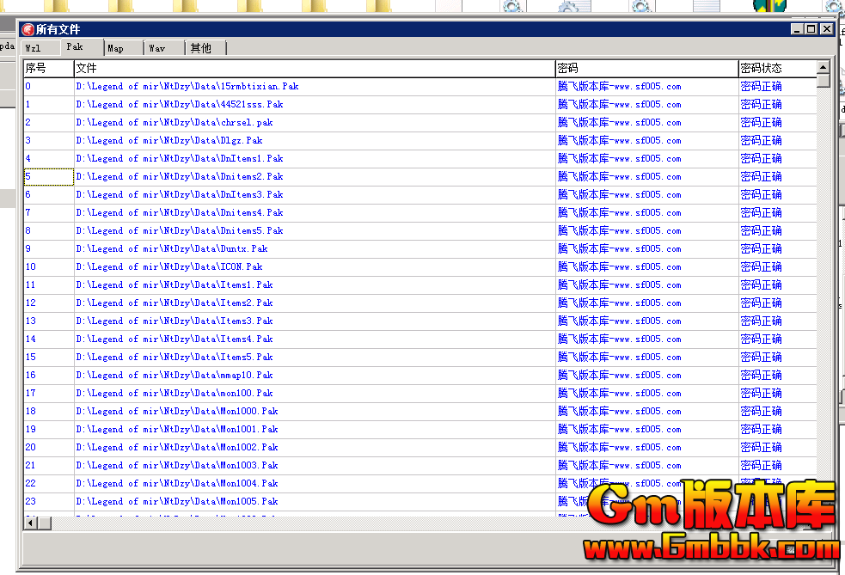This screenshot has width=845, height=575.
Task: Select the chrsel.pak file entry
Action: [175, 122]
